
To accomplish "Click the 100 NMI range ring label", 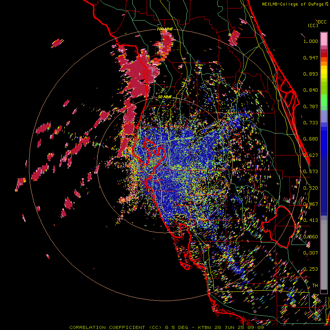I will coord(165,29).
